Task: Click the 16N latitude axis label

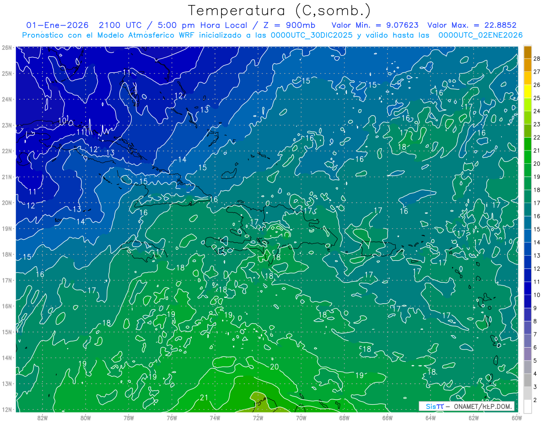Action: (x=7, y=306)
